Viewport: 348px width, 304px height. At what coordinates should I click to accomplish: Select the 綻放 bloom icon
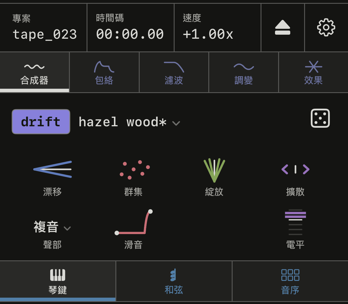[214, 170]
